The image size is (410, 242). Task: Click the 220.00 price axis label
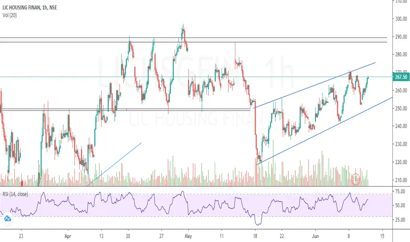401,162
